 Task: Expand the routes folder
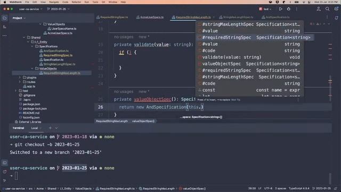point(20,82)
